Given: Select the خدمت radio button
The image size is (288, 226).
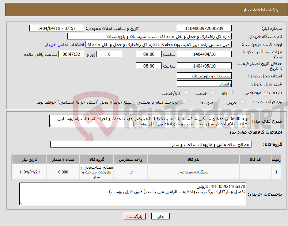Looking at the screenshot, I should [x=212, y=93].
